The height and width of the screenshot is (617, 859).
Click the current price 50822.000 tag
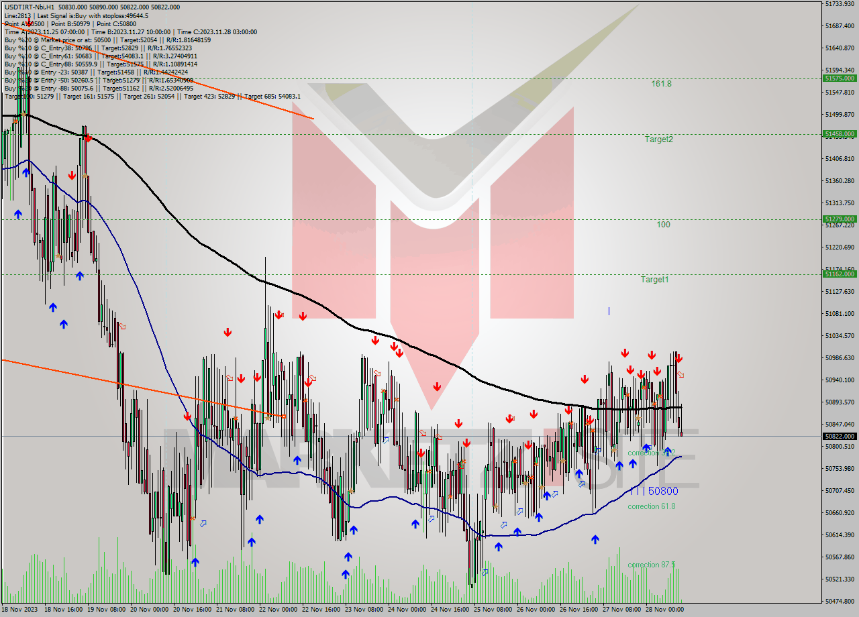[x=839, y=436]
